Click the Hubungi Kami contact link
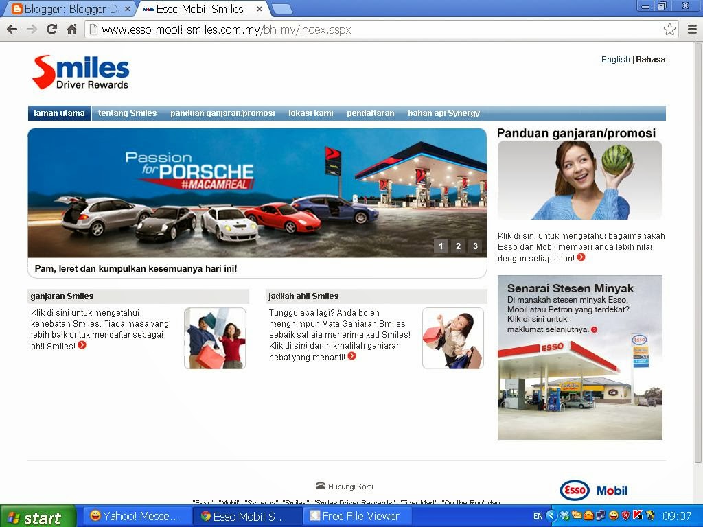703x527 pixels. [x=351, y=487]
